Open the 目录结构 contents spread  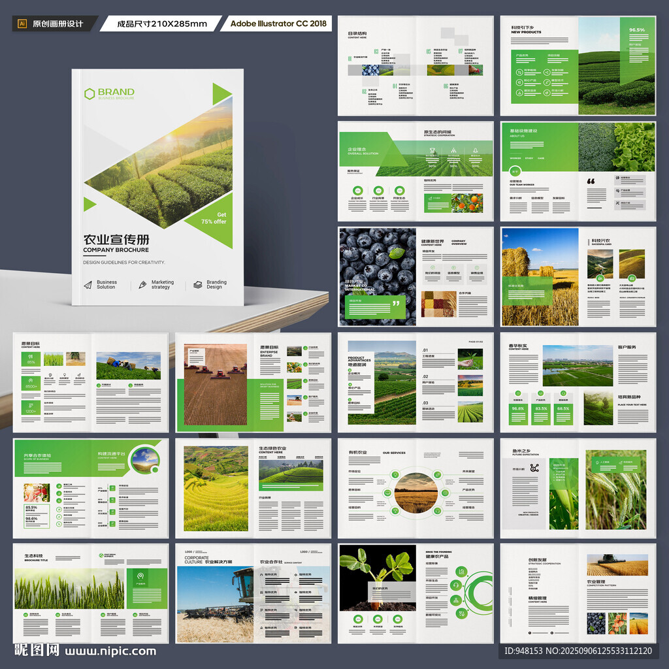tap(416, 66)
